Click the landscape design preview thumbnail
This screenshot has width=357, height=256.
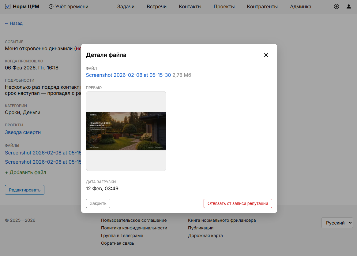coord(126,131)
